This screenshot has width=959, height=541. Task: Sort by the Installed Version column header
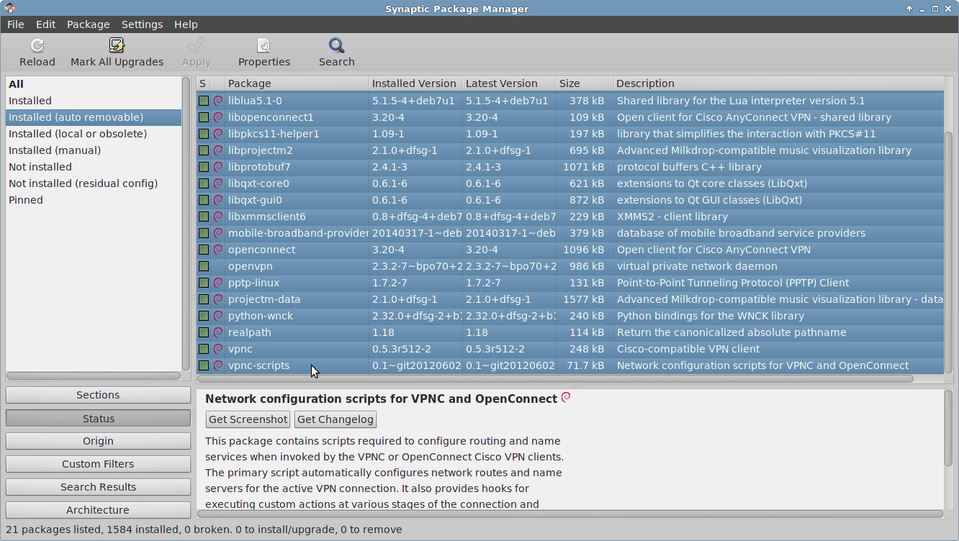(415, 83)
